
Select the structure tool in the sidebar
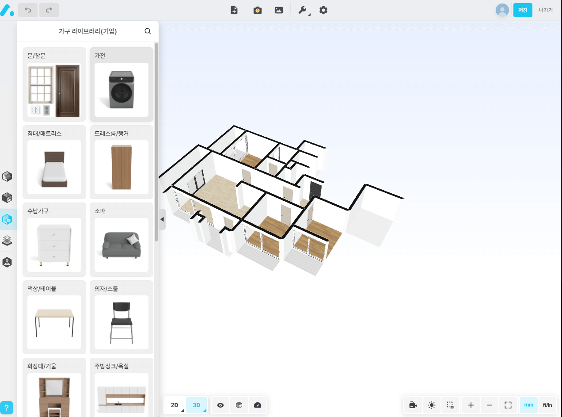pos(7,176)
